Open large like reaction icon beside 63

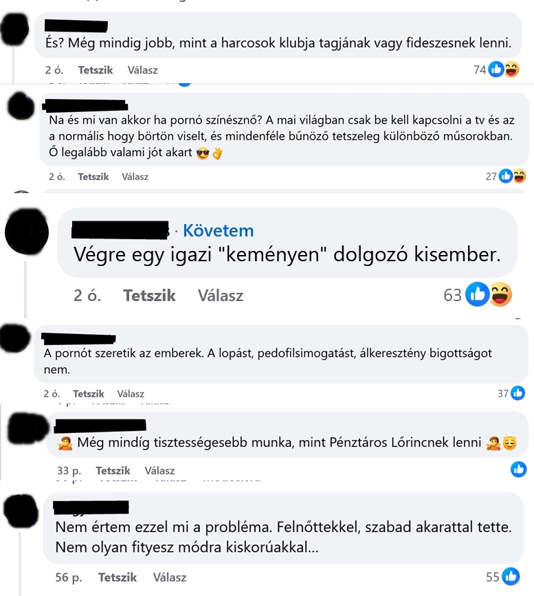tap(478, 294)
